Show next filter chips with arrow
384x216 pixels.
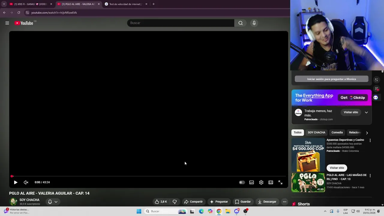(367, 133)
